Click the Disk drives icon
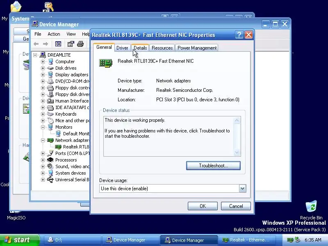 [50, 68]
